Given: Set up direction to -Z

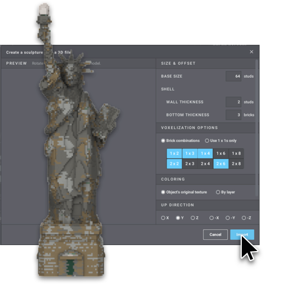Looking at the screenshot, I should coord(247,218).
